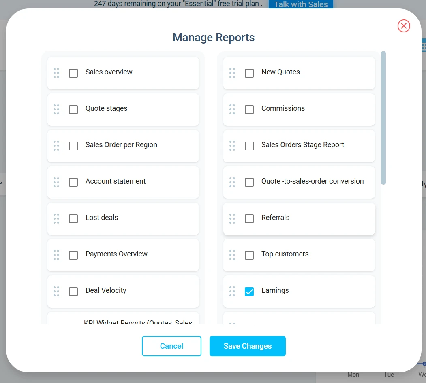
Task: Click the Manage Reports heading
Action: (214, 37)
